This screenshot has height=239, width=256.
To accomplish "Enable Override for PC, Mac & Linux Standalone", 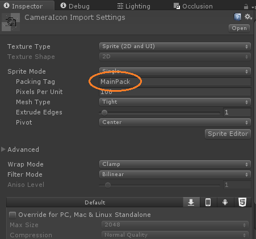I will pyautogui.click(x=12, y=215).
